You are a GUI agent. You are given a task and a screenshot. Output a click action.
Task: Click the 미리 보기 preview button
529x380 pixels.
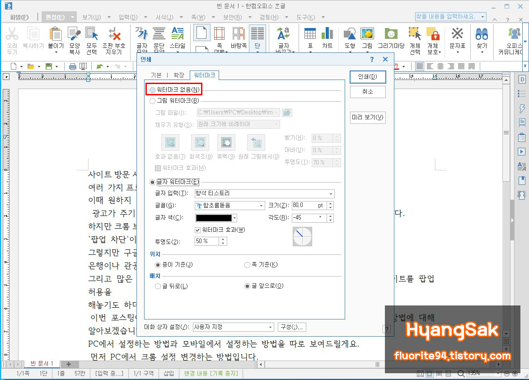(x=368, y=117)
